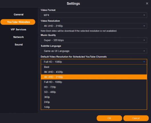151x123 pixels.
Task: Open the General settings tab
Action: (x=19, y=14)
